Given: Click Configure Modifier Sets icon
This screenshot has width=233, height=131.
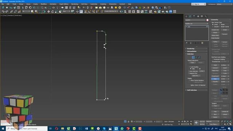Looking at the screenshot, I should pos(202,43).
